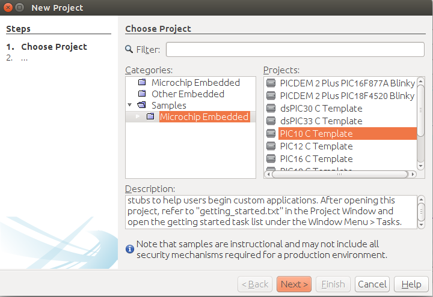Click the Filter search magnifier icon
Image resolution: width=433 pixels, height=297 pixels.
129,49
